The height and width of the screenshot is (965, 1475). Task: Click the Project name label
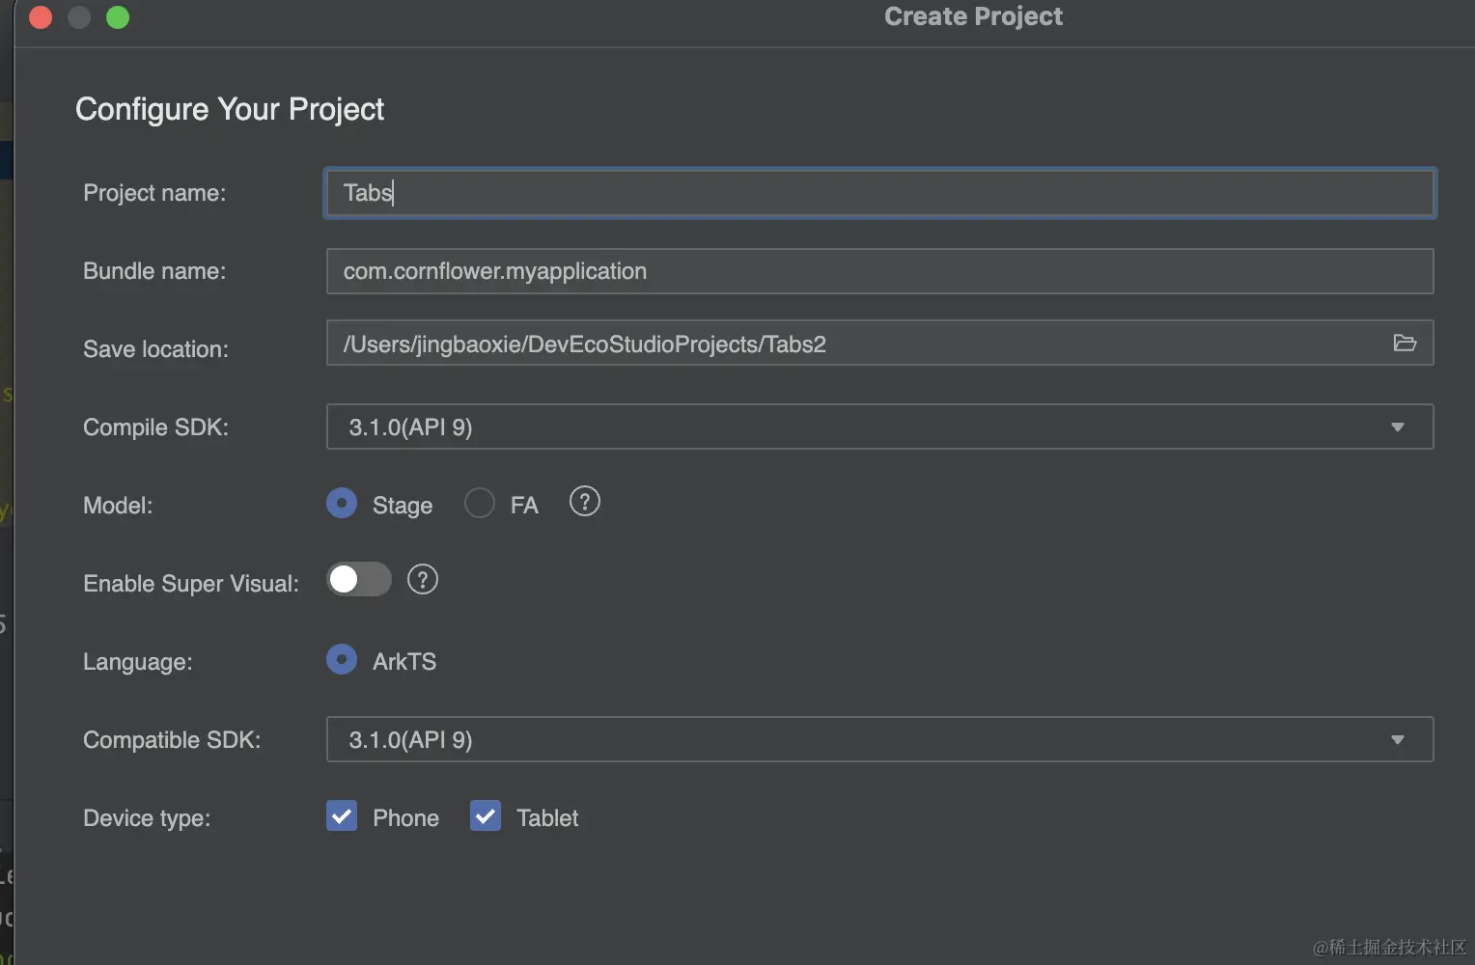coord(154,193)
